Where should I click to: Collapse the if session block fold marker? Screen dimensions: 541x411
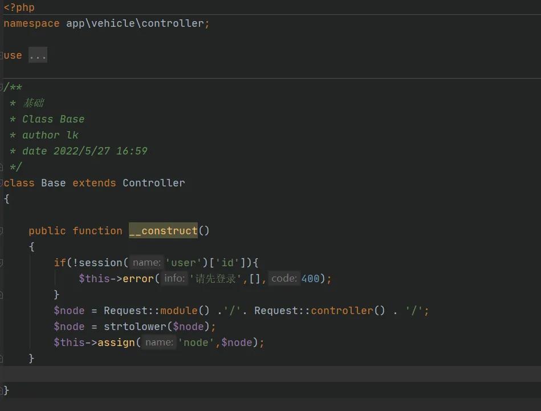coord(1,263)
